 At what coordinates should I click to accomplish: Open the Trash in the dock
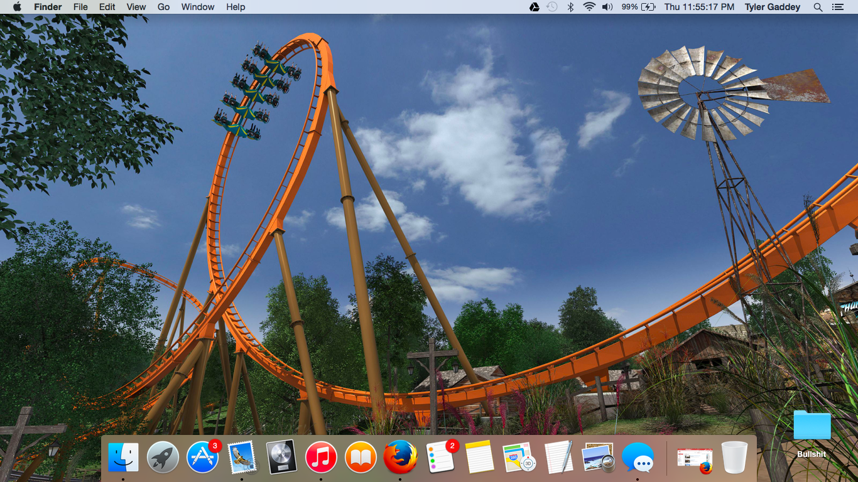[x=734, y=457]
